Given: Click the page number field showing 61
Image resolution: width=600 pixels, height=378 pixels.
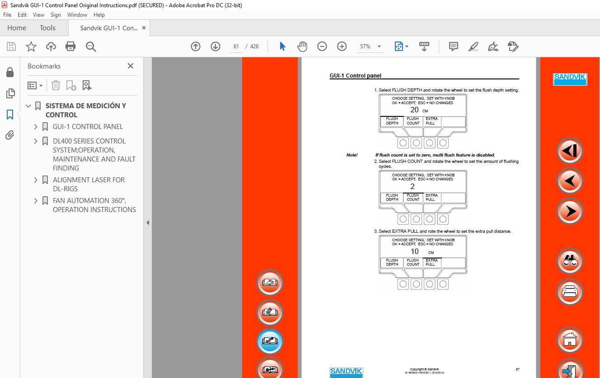Looking at the screenshot, I should 236,46.
